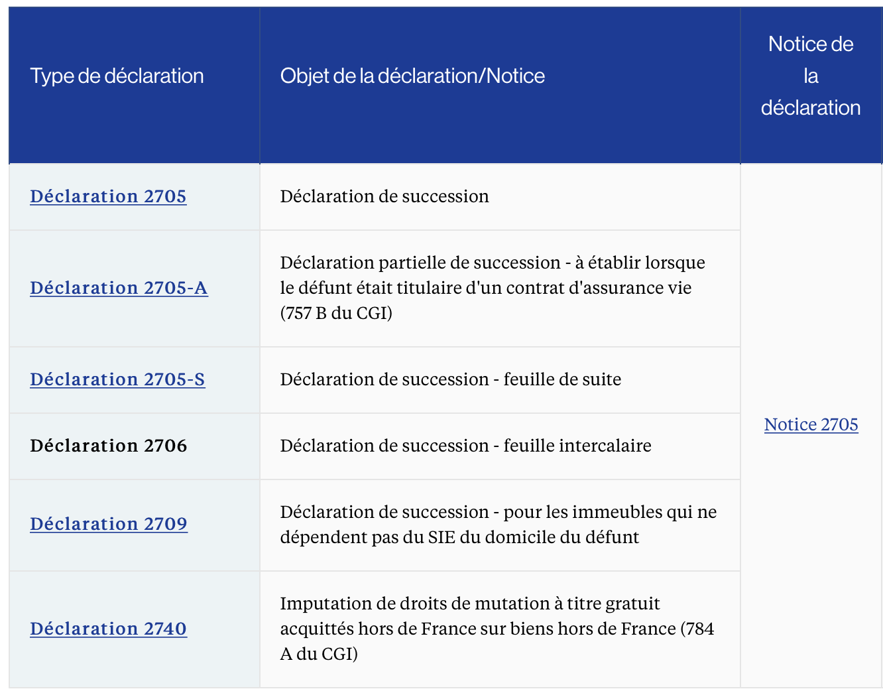Open the Déclaration 2705-S link

point(117,379)
